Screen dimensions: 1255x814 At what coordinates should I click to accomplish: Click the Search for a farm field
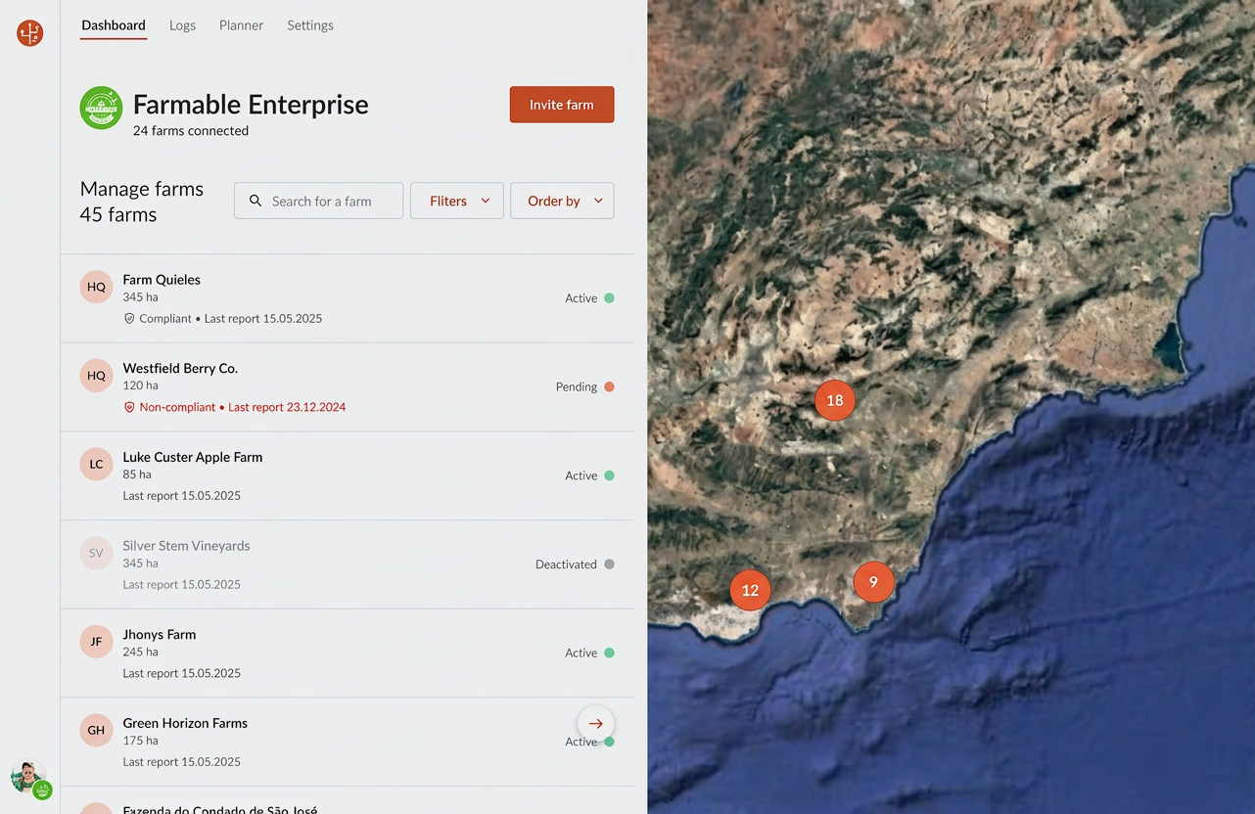318,201
